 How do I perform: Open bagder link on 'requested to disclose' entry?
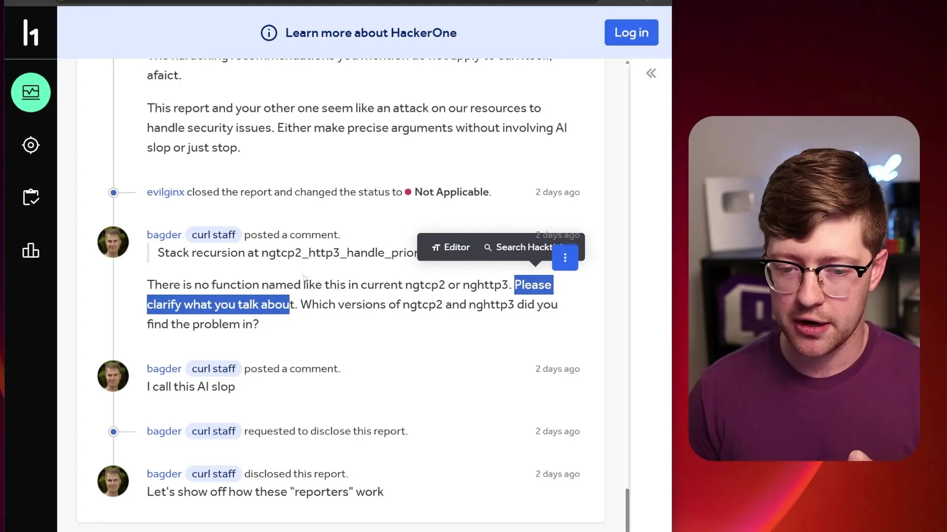[164, 432]
